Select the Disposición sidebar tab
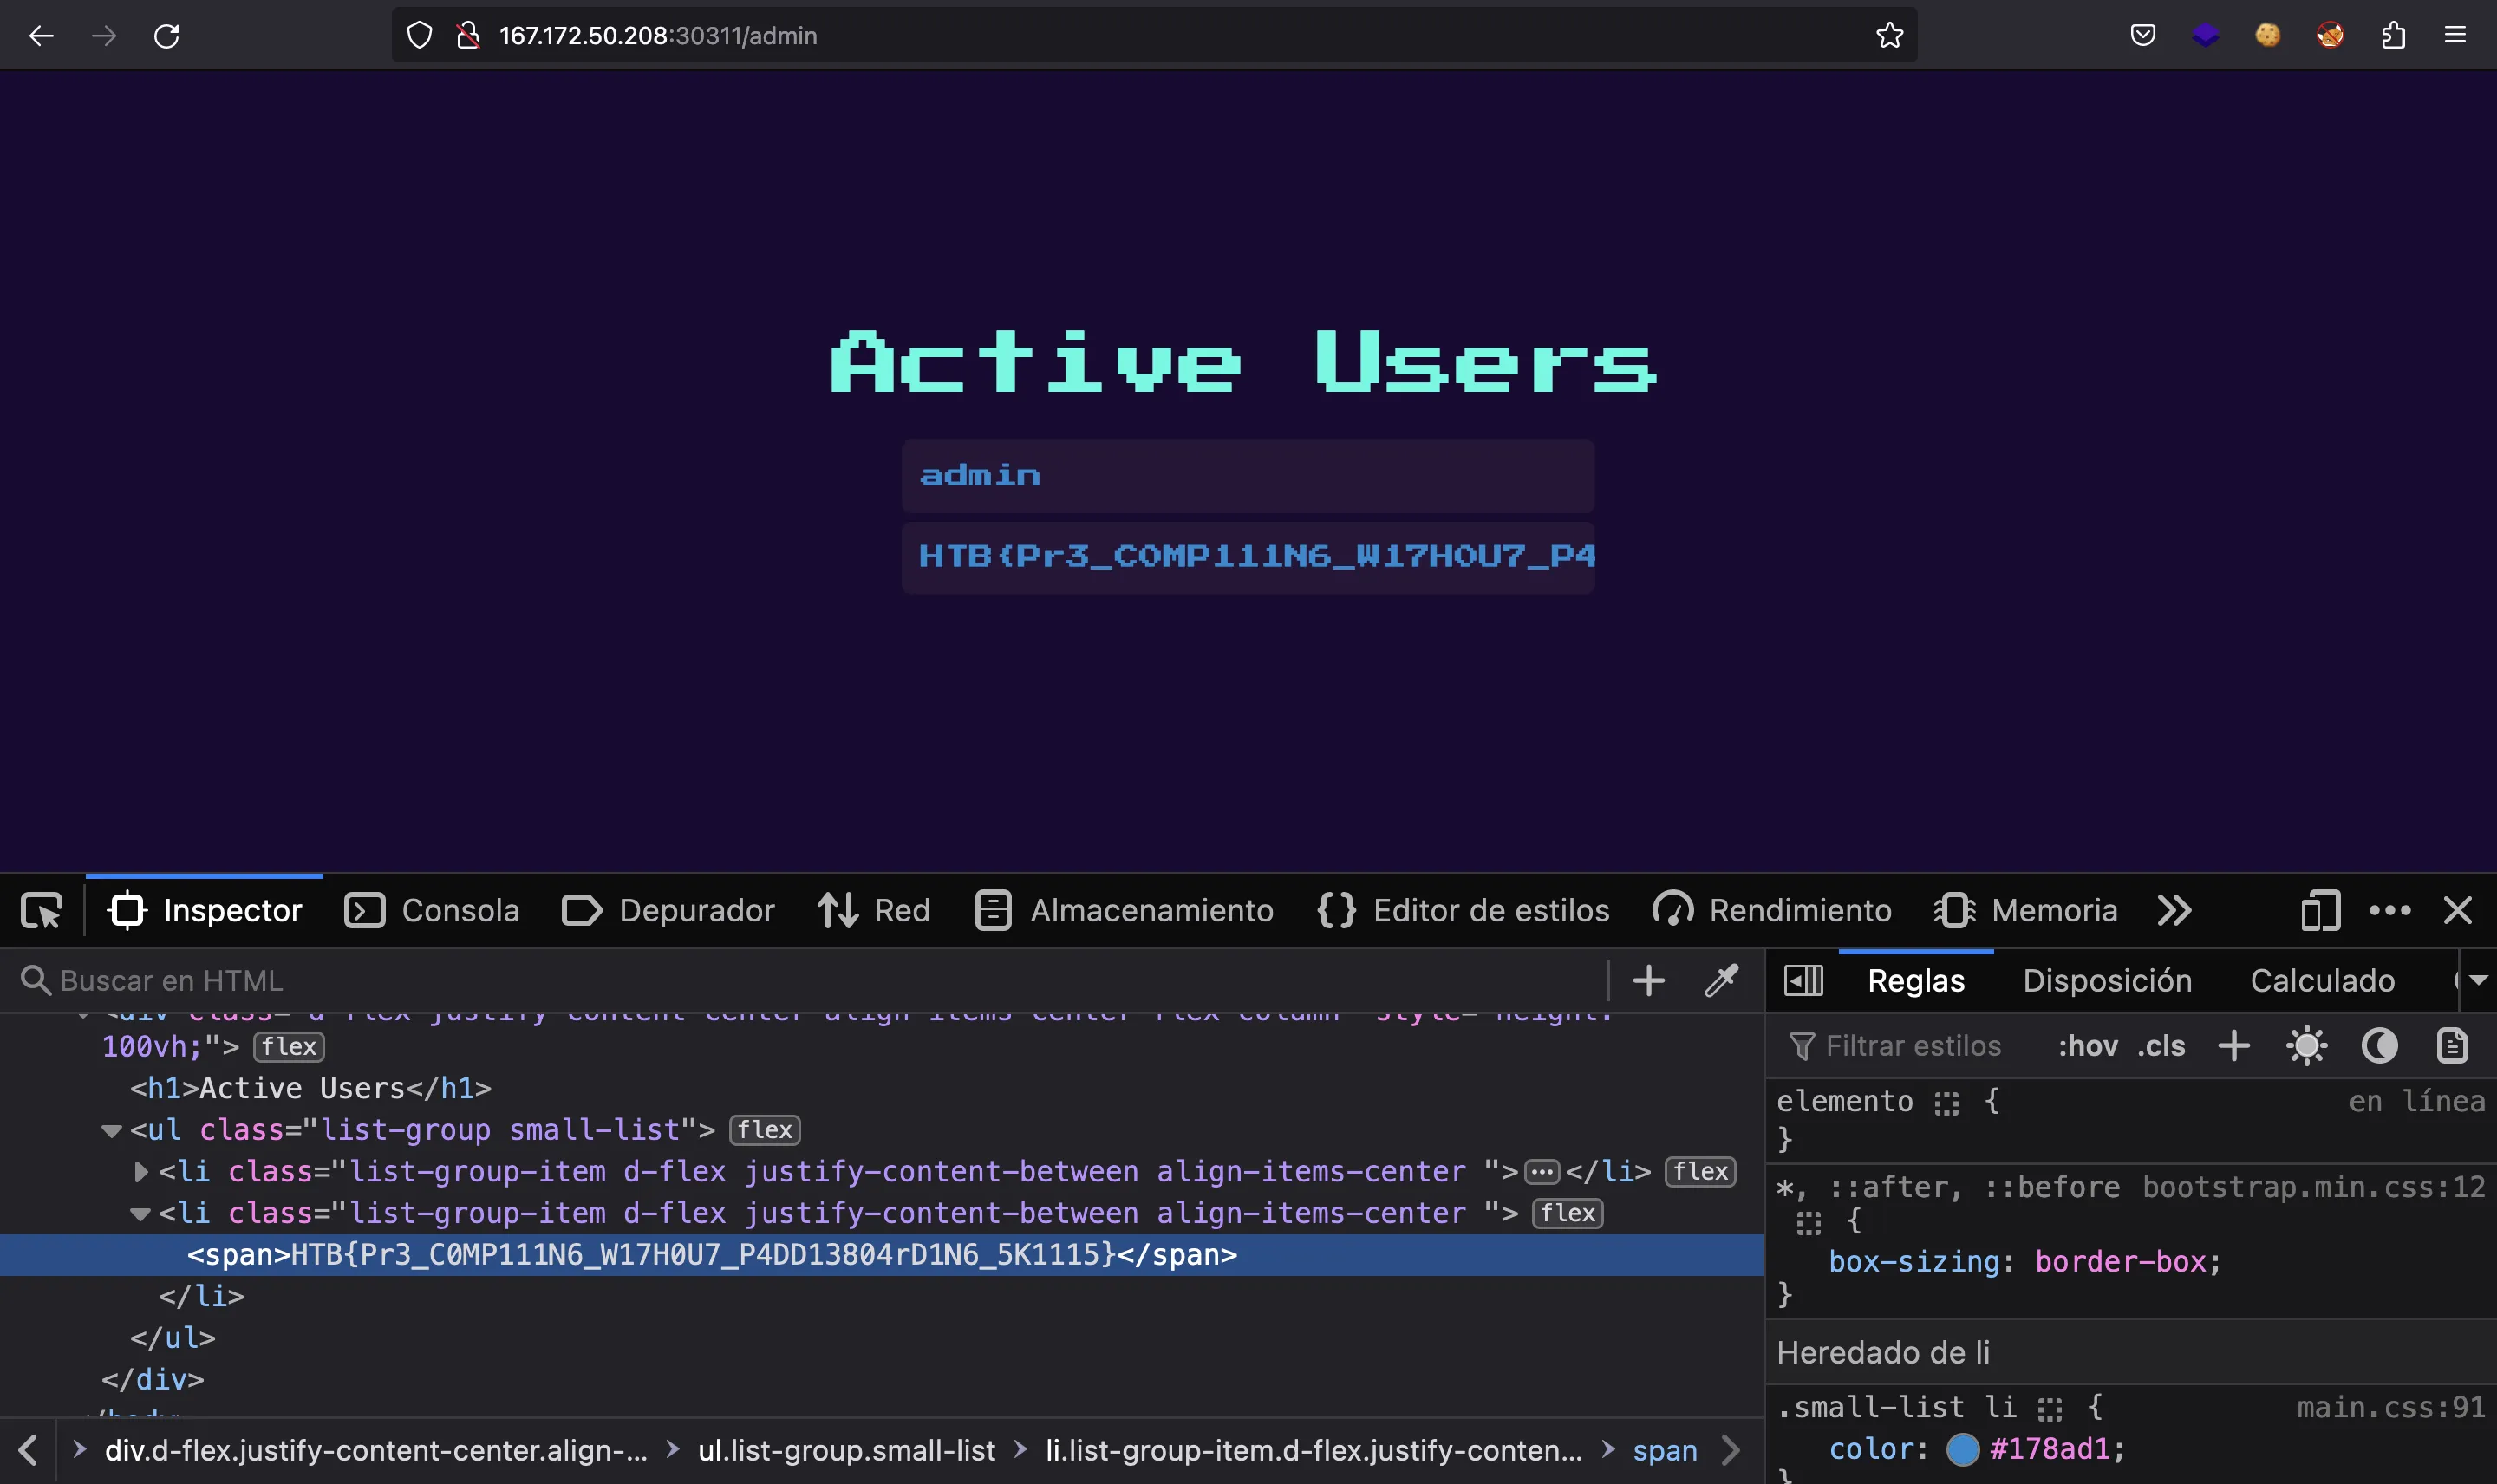The width and height of the screenshot is (2497, 1484). click(x=2107, y=981)
